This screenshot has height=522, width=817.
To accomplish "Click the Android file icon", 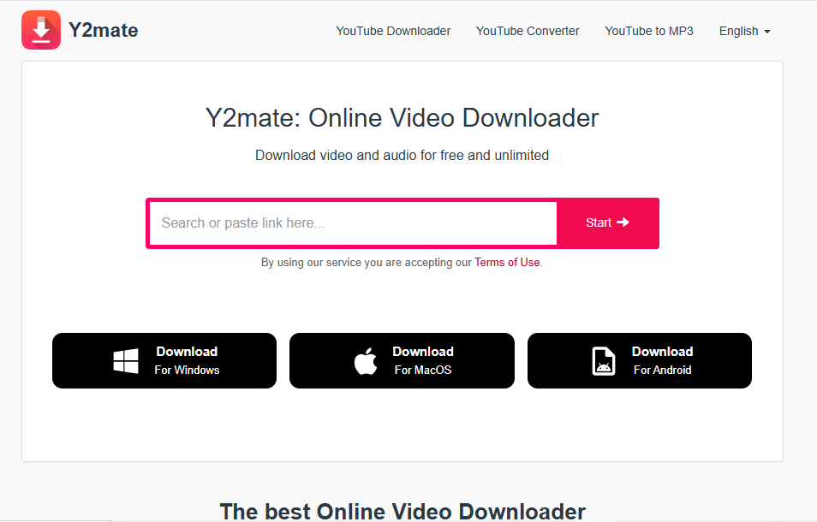I will 604,360.
